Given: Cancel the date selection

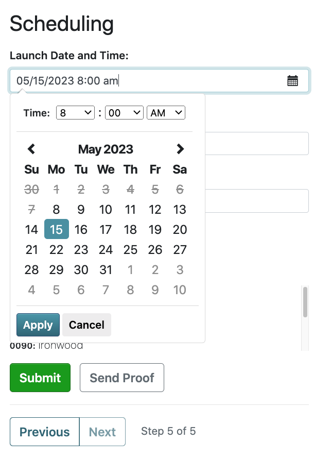Looking at the screenshot, I should point(86,325).
